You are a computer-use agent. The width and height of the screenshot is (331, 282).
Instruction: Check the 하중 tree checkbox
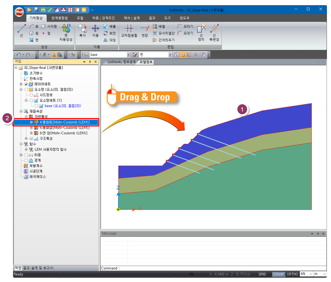pos(26,155)
